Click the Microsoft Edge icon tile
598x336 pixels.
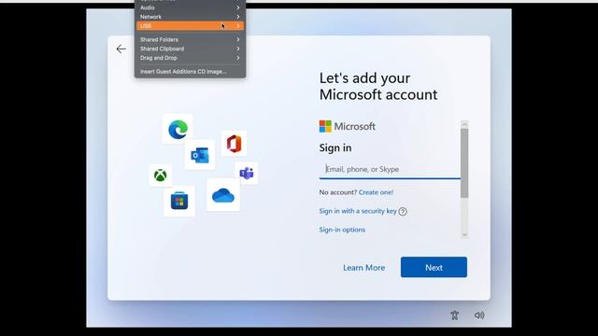178,129
